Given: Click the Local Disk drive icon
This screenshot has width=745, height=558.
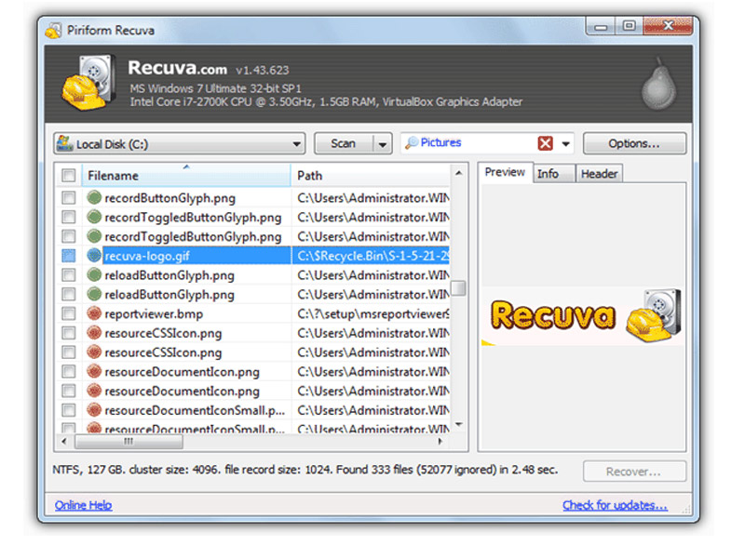Looking at the screenshot, I should (x=64, y=143).
